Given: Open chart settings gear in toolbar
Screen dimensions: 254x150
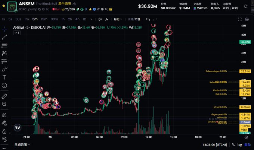Looking at the screenshot, I should pyautogui.click(x=247, y=19).
